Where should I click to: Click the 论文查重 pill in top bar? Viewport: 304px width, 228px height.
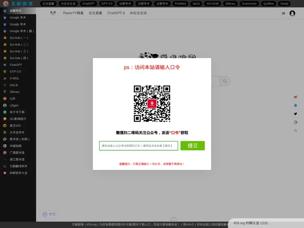[x=48, y=3]
